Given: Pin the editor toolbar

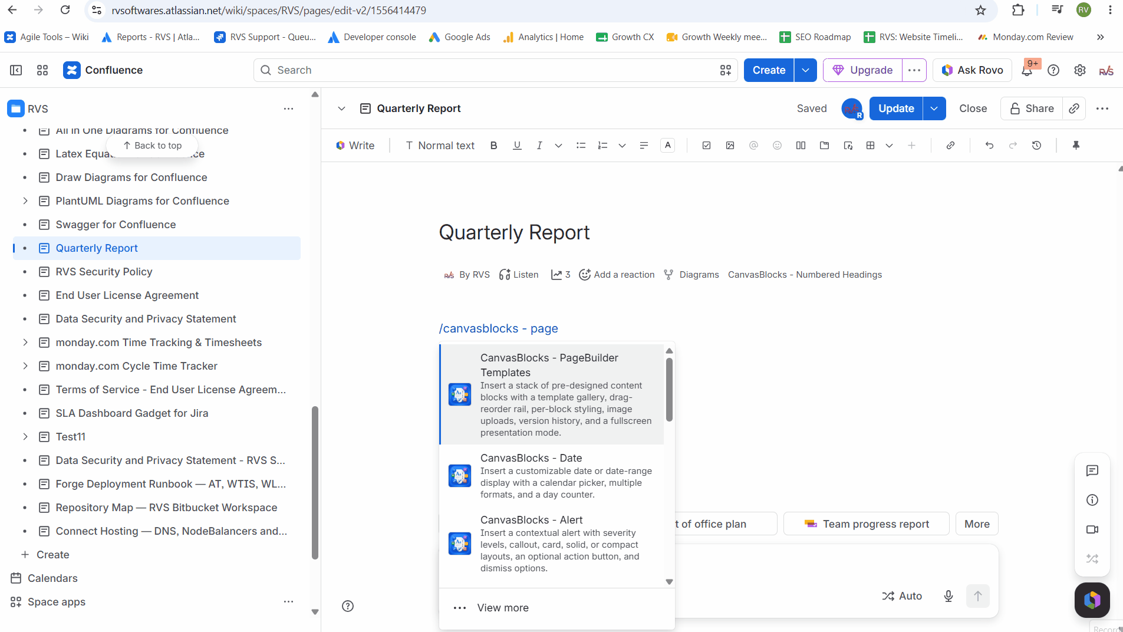Looking at the screenshot, I should (1076, 146).
